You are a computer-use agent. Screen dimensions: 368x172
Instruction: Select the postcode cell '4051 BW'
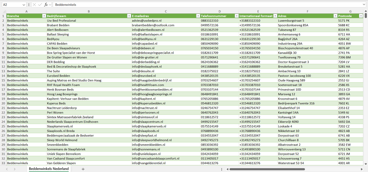[x=350, y=44]
